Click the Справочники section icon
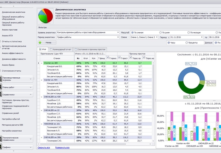Image resolution: width=221 pixels, height=153 pixels. 1,94
